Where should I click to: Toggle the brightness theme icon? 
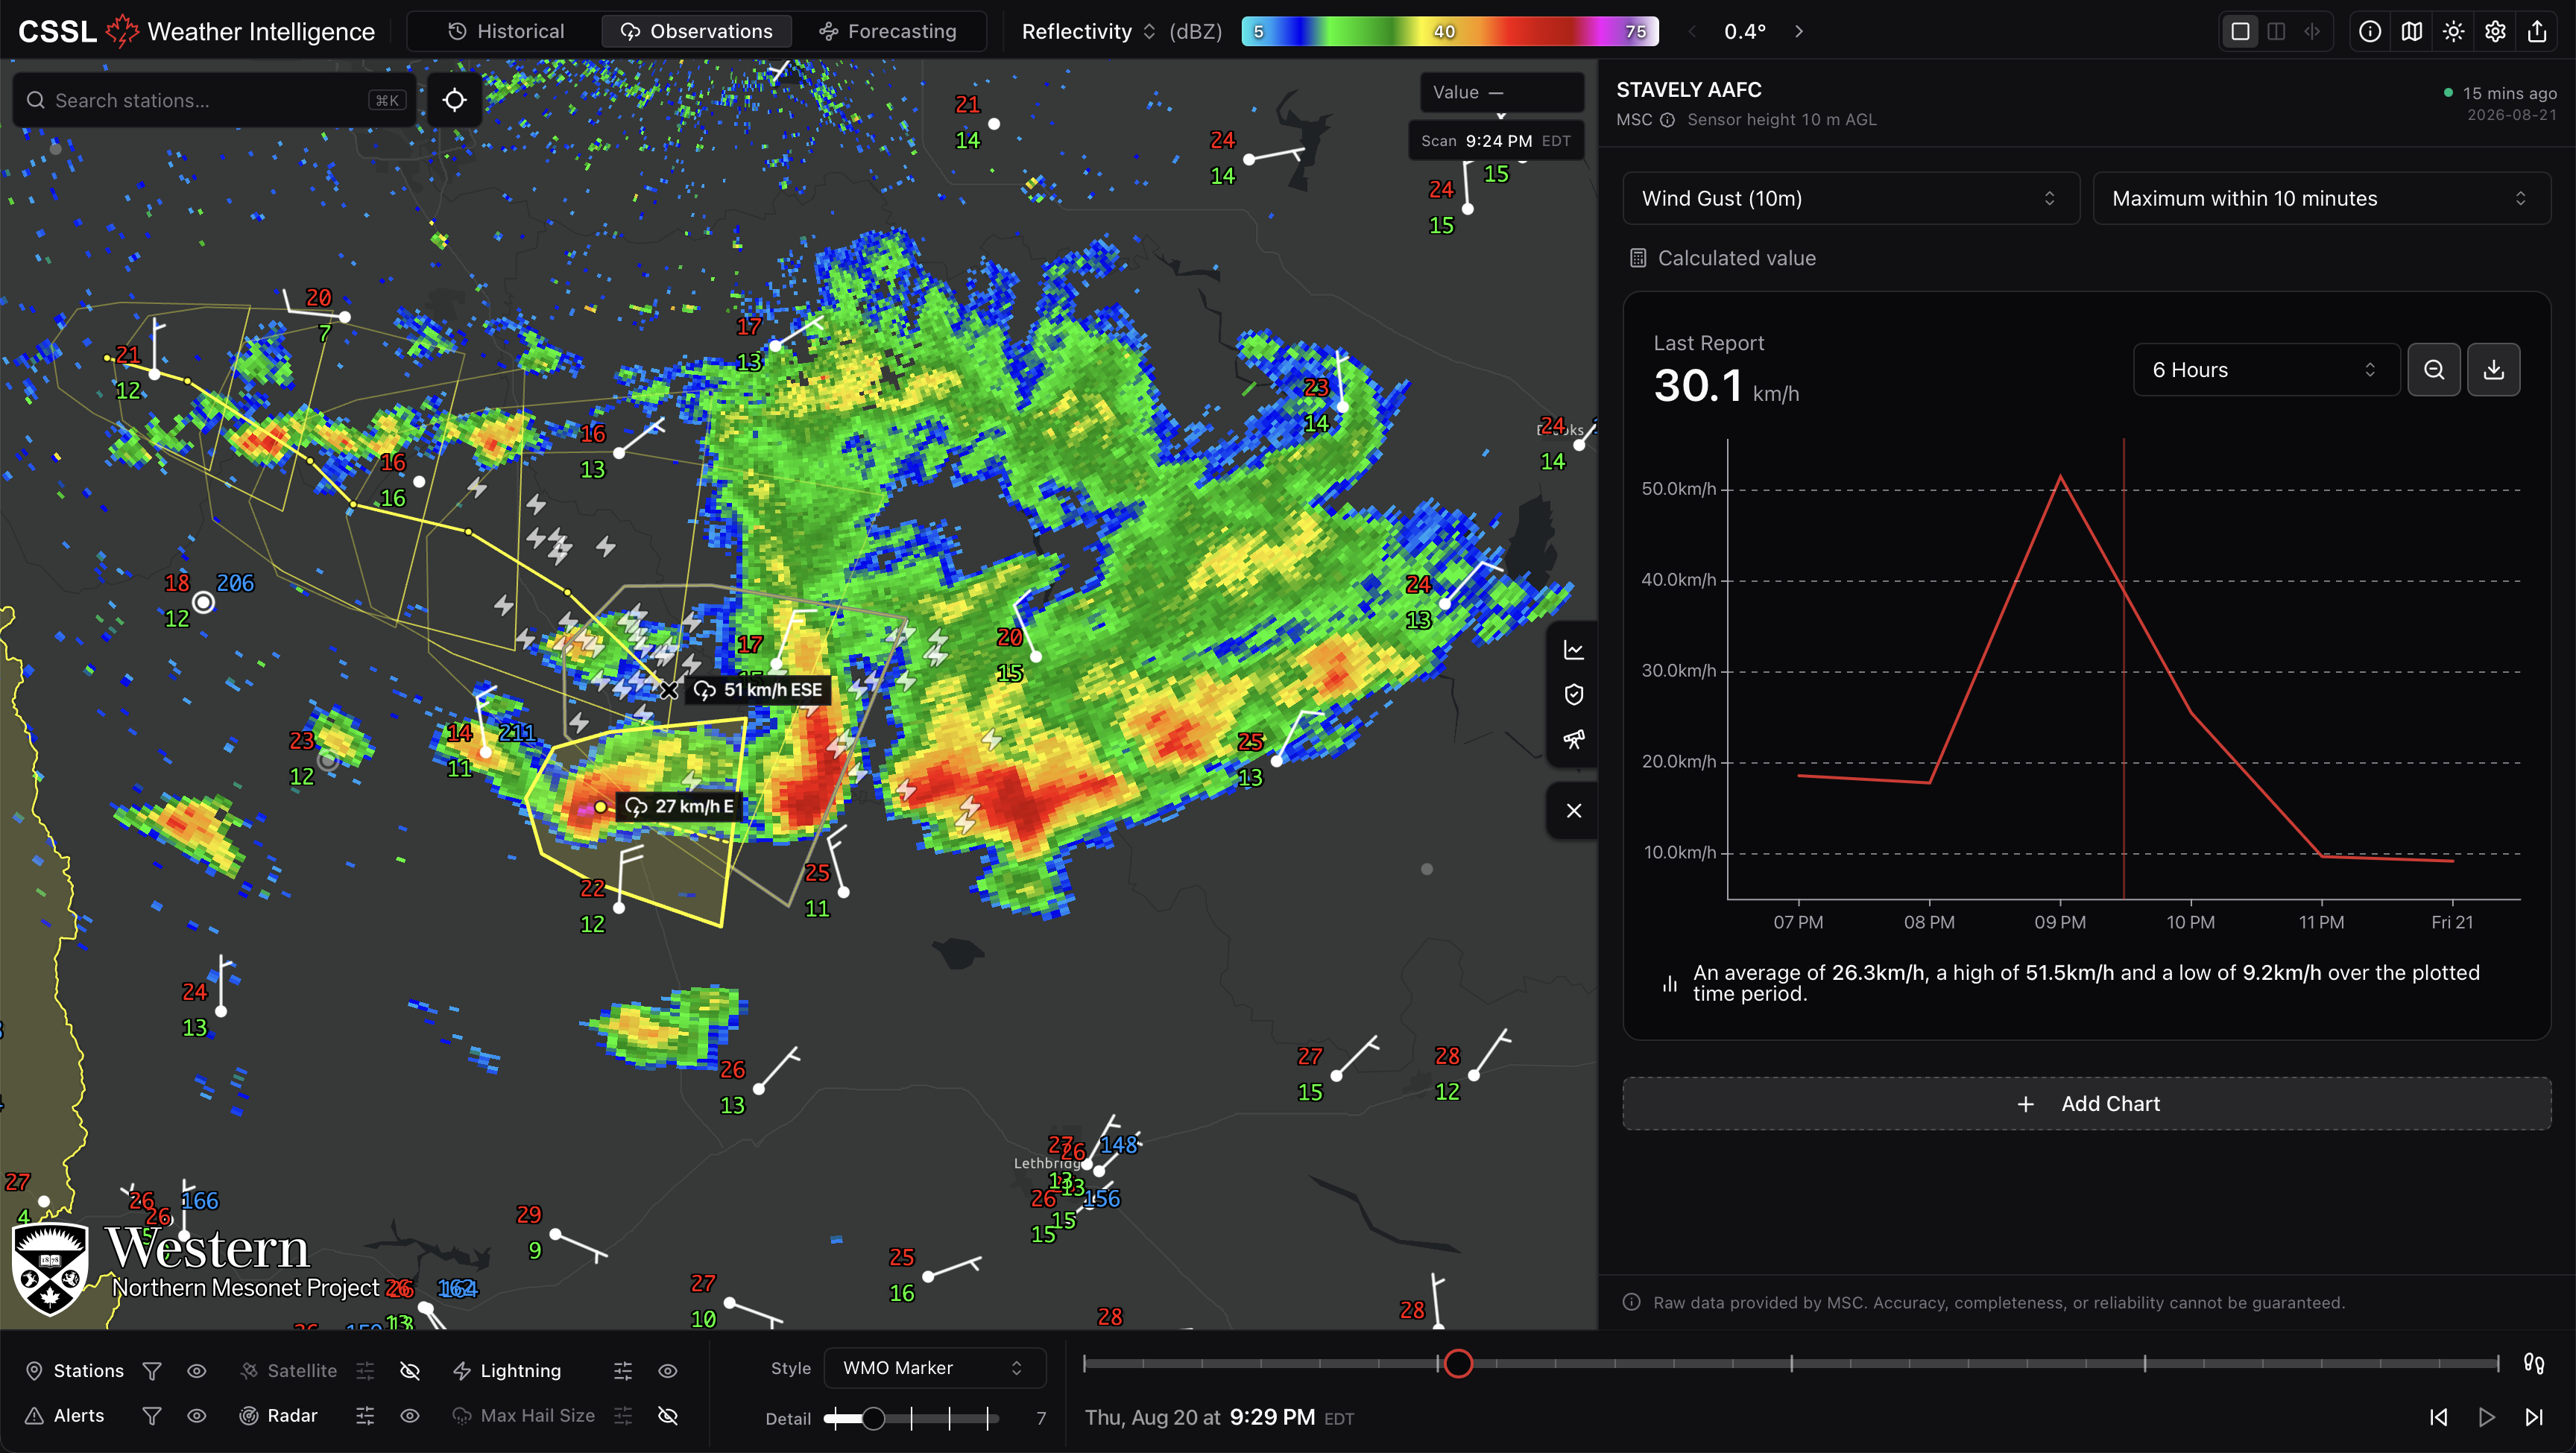click(x=2453, y=31)
